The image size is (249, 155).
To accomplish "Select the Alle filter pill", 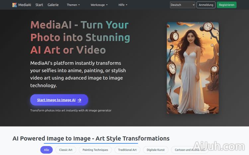I will tap(46, 150).
